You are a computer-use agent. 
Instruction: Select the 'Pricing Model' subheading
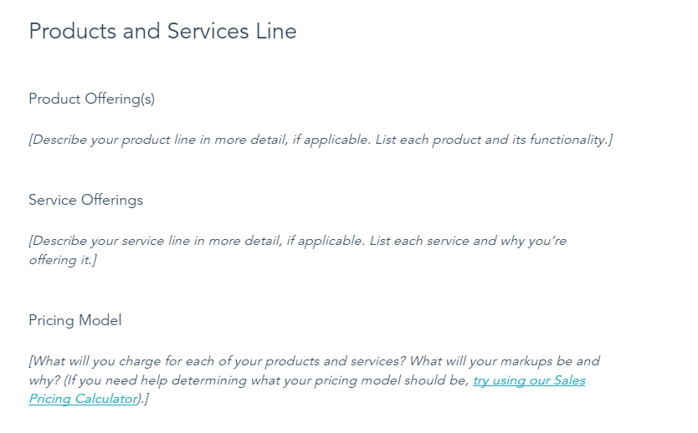pos(74,320)
